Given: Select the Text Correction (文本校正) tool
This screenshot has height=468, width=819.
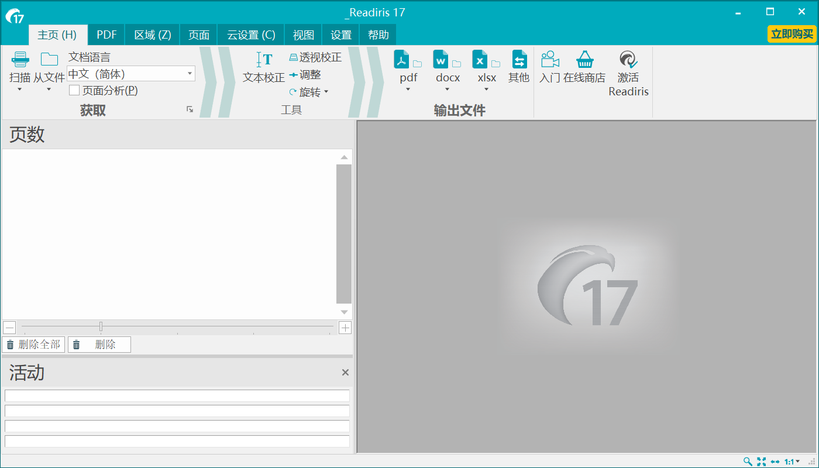Looking at the screenshot, I should tap(264, 60).
